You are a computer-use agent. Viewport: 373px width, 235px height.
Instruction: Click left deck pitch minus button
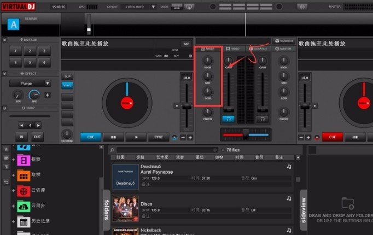point(183,137)
